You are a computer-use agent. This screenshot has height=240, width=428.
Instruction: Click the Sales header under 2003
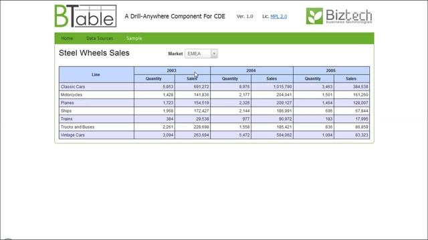(x=193, y=79)
